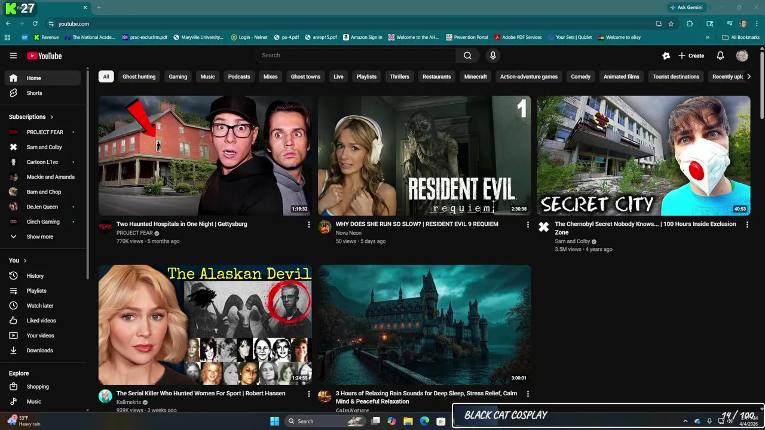Viewport: 765px width, 430px height.
Task: Open the Quizlet Your Sets bookmark
Action: tap(570, 37)
